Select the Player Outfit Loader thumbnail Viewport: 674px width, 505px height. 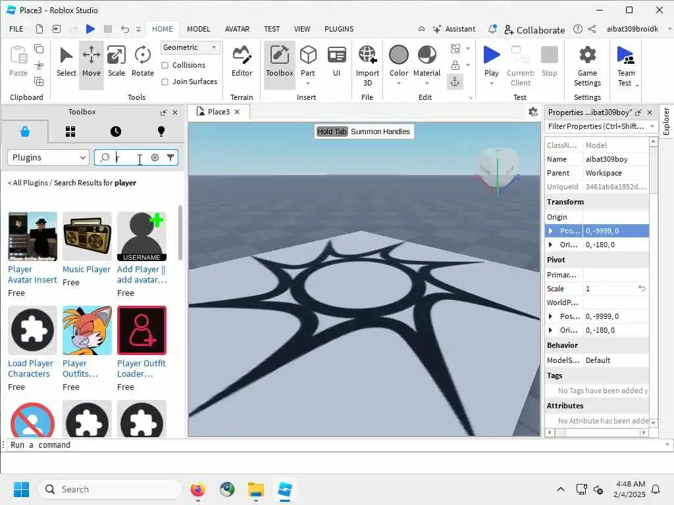point(142,330)
